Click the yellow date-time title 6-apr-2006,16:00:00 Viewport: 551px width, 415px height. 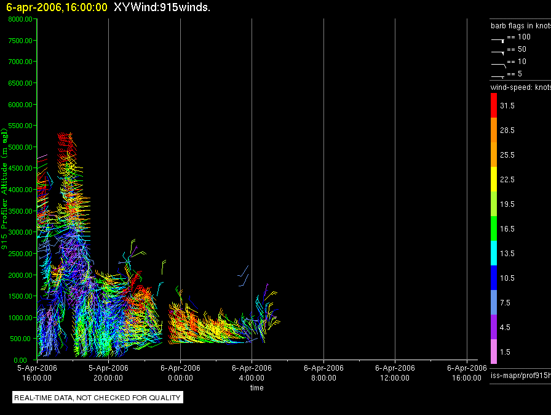(x=57, y=7)
